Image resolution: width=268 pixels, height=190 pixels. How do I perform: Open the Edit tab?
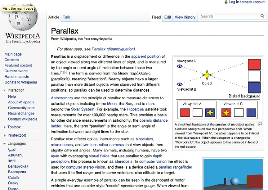point(168,17)
